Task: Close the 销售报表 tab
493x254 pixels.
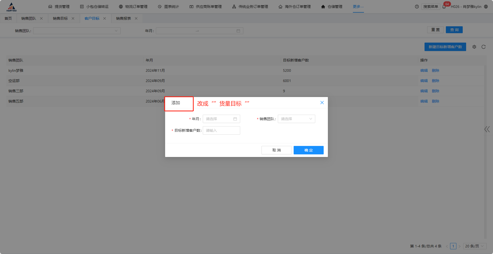Action: (136, 18)
